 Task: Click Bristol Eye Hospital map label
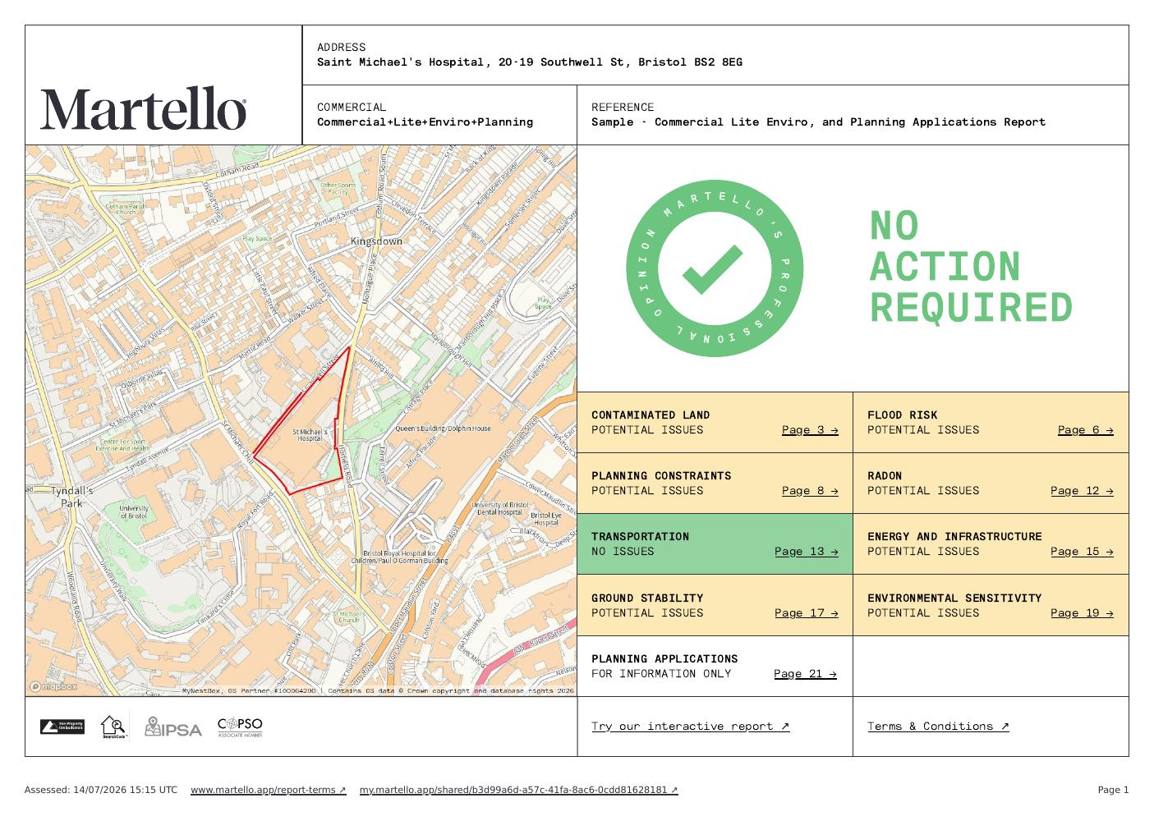coord(546,518)
